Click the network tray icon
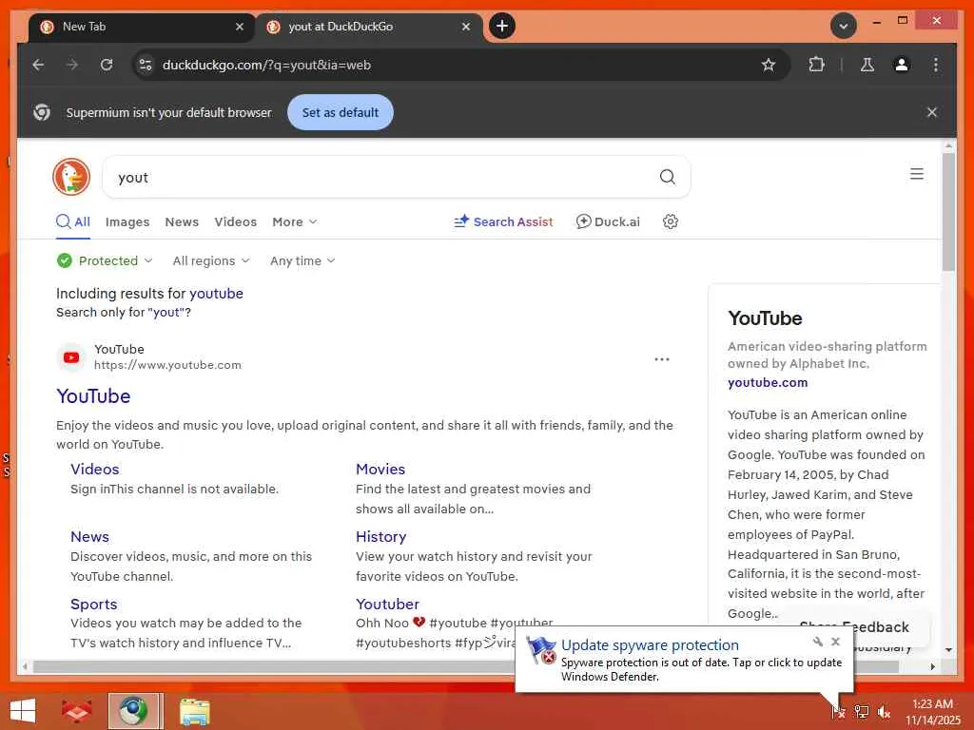974x730 pixels. (x=861, y=711)
